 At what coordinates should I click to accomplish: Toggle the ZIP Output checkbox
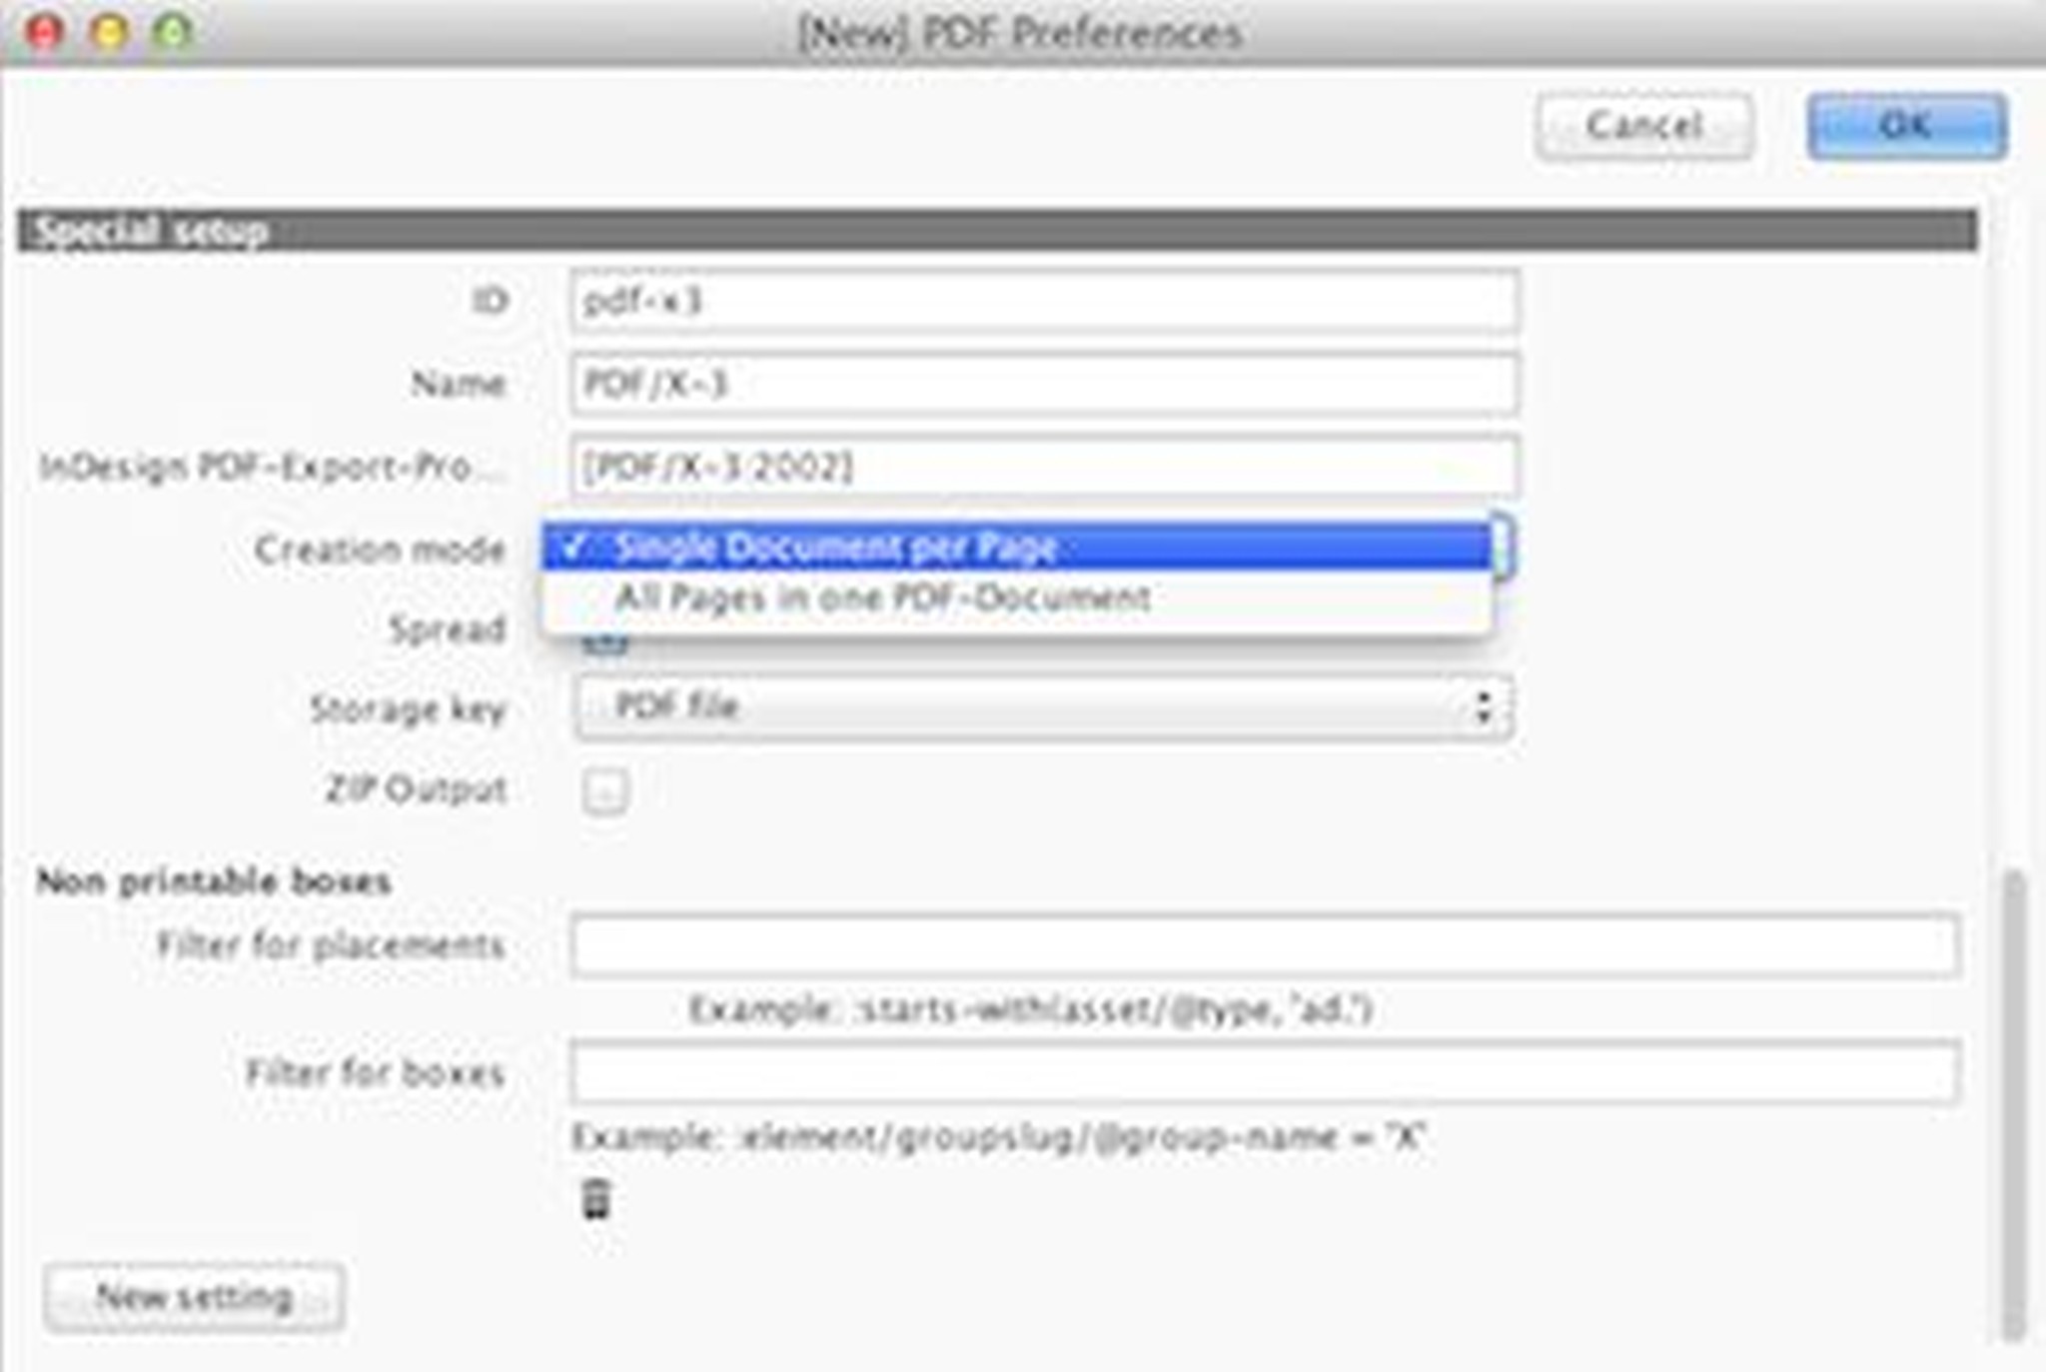point(604,791)
